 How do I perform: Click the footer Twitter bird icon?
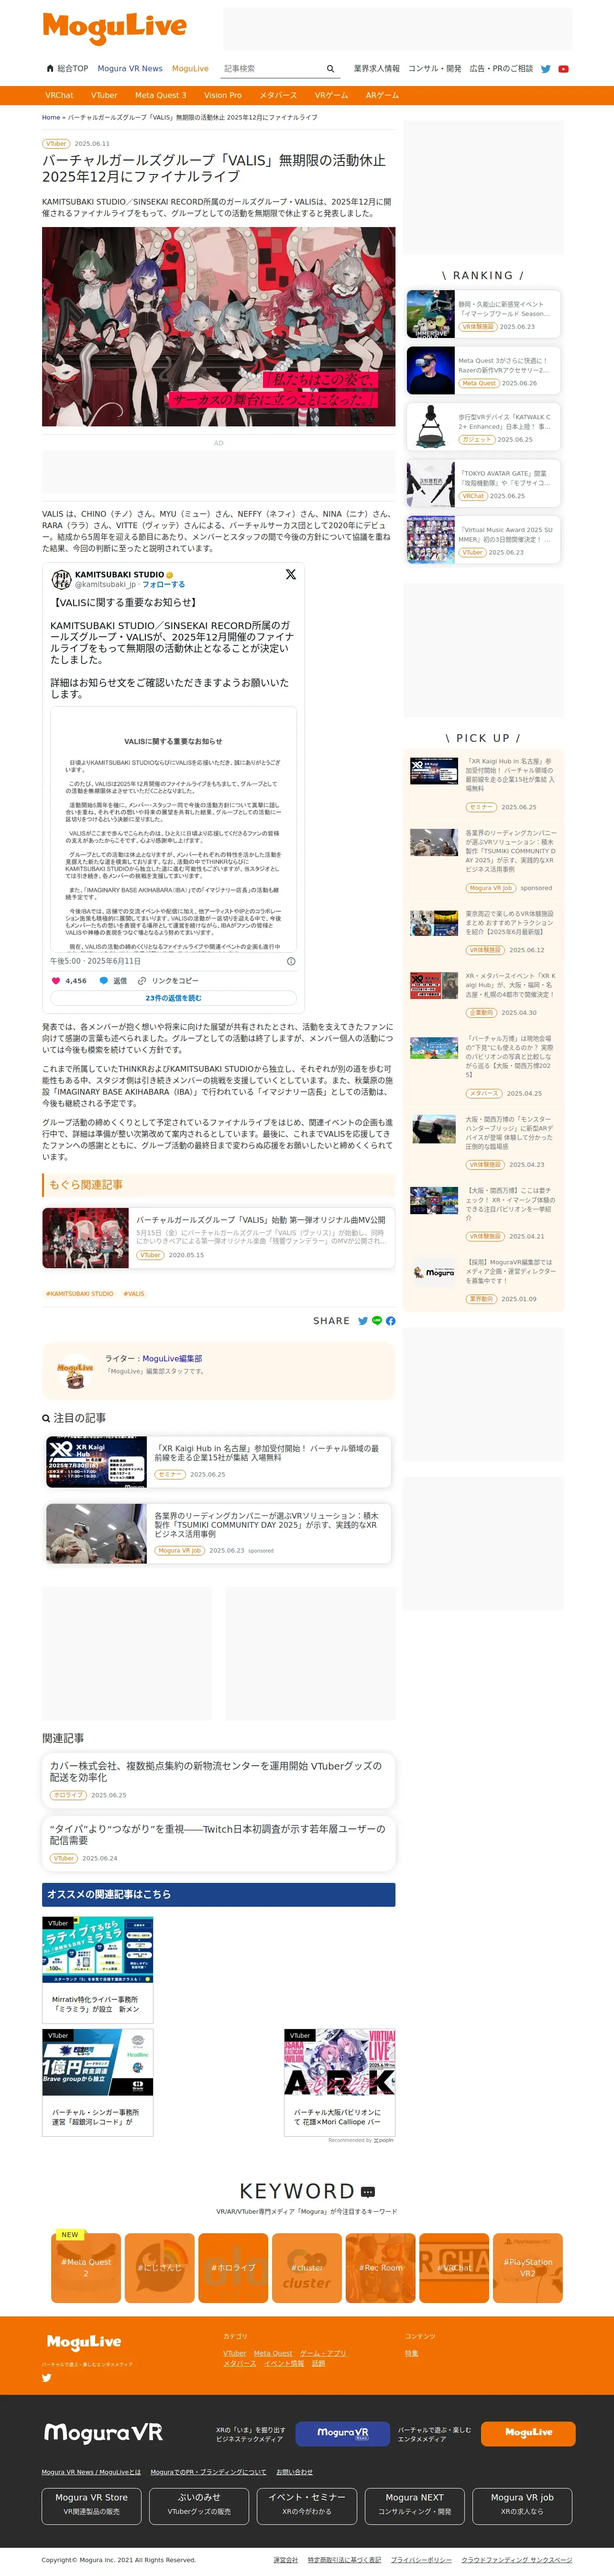46,2377
